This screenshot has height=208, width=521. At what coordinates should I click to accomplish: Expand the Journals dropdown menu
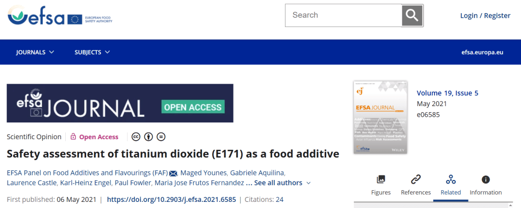[x=35, y=52]
